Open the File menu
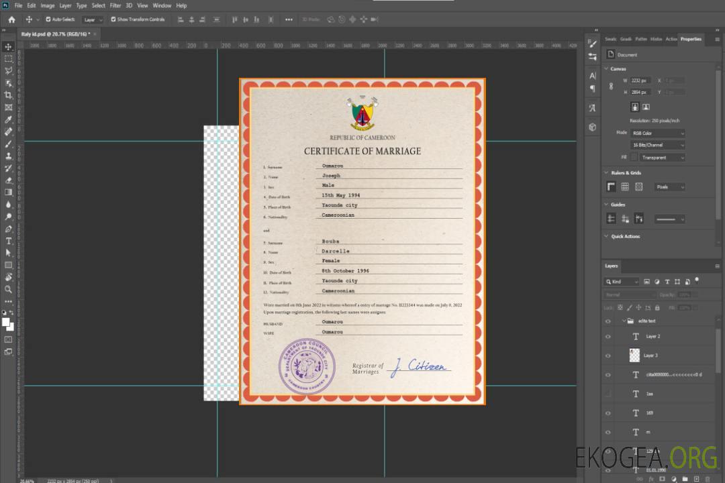The image size is (725, 483). pyautogui.click(x=19, y=5)
